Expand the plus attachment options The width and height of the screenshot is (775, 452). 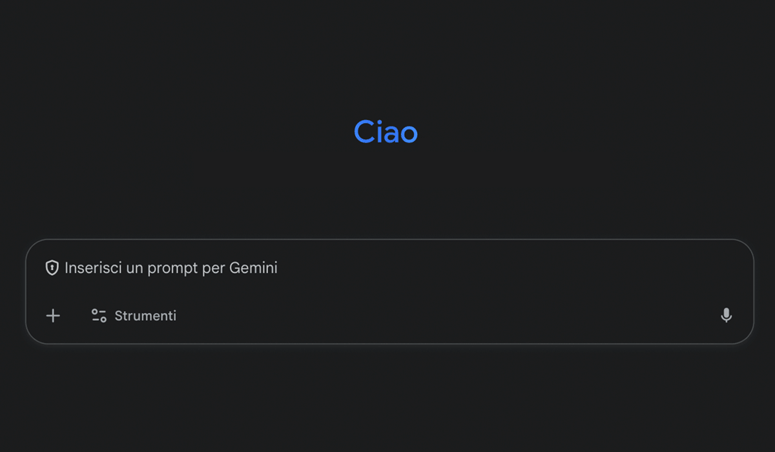53,315
